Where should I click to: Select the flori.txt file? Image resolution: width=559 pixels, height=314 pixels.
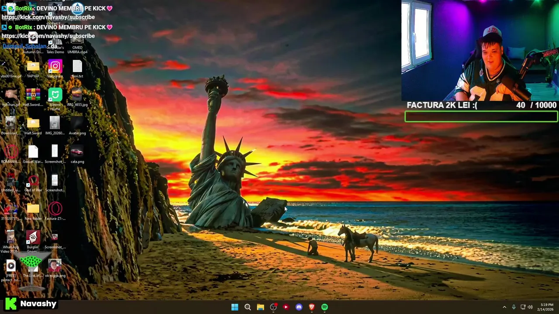pyautogui.click(x=77, y=69)
